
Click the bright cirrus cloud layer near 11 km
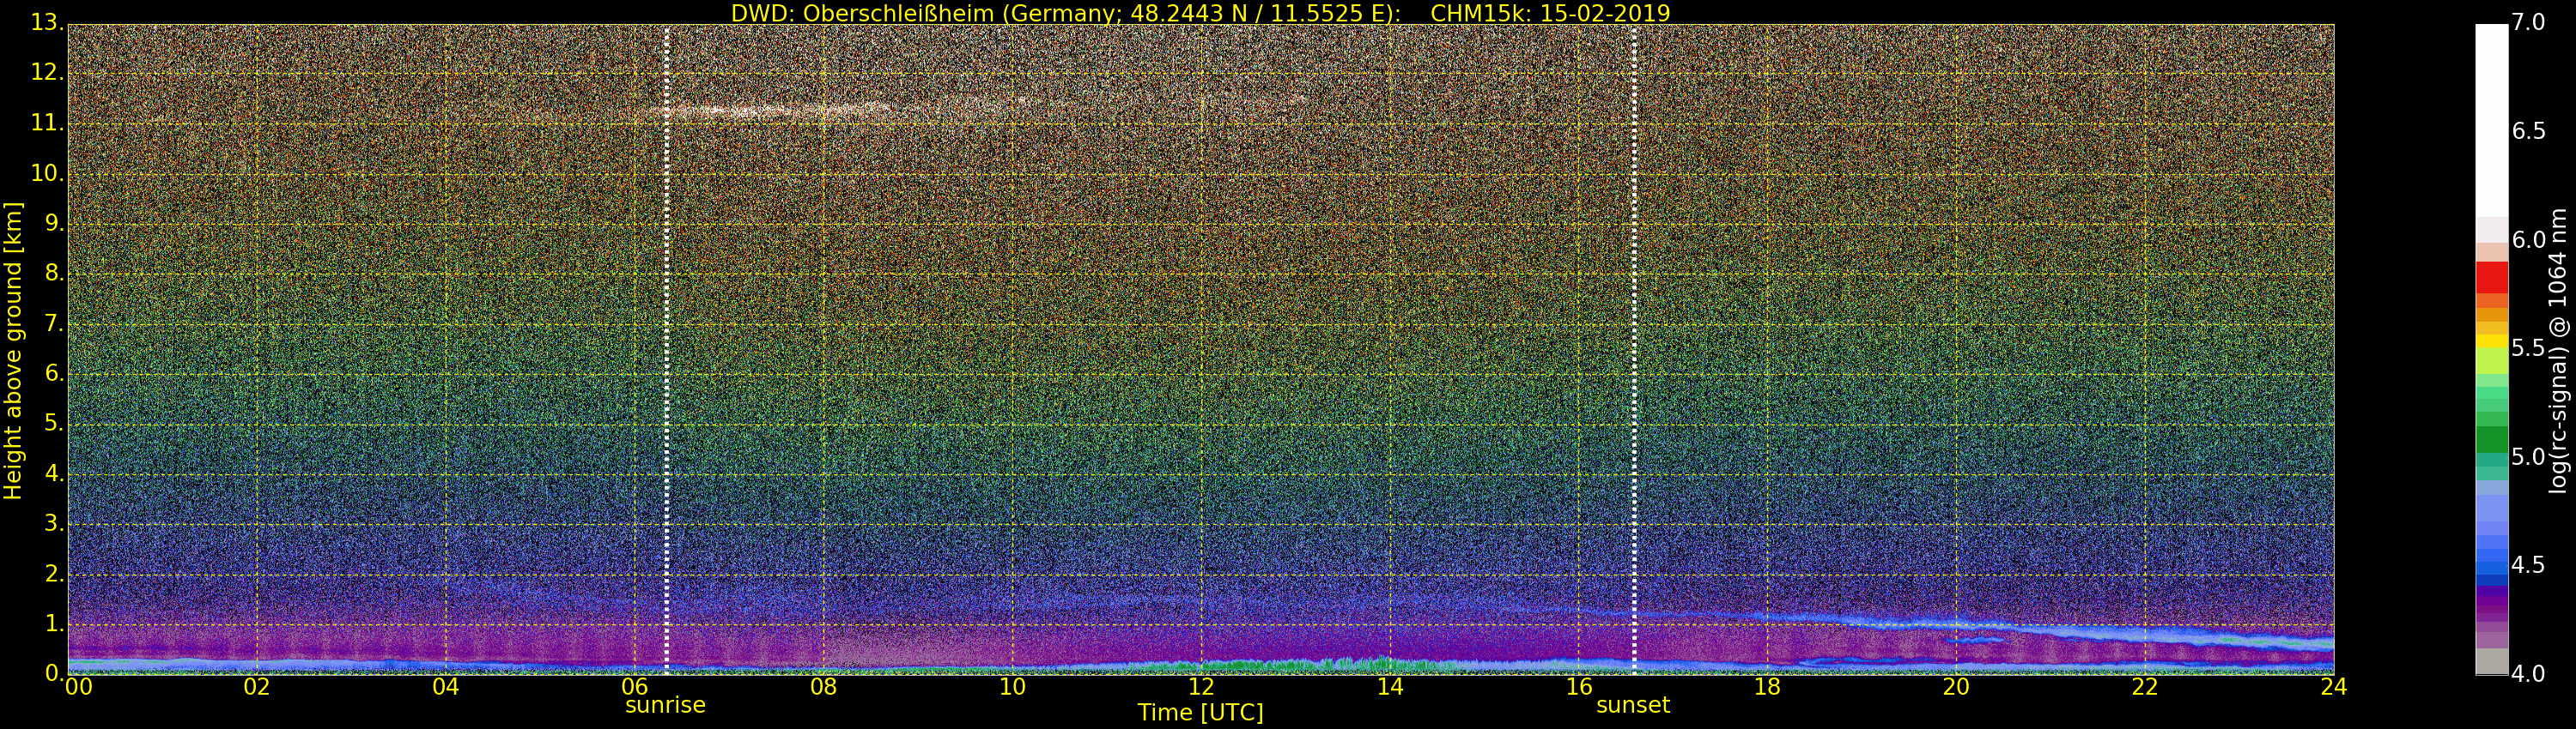click(x=780, y=111)
